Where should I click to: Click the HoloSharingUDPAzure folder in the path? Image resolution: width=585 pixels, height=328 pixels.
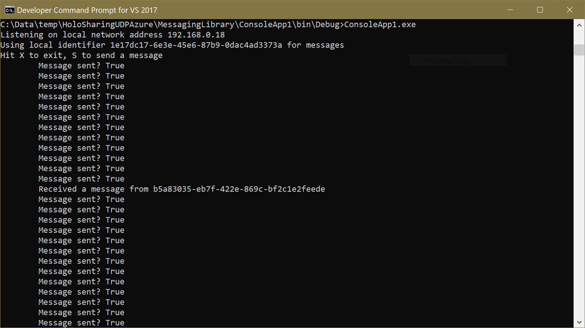pos(107,25)
